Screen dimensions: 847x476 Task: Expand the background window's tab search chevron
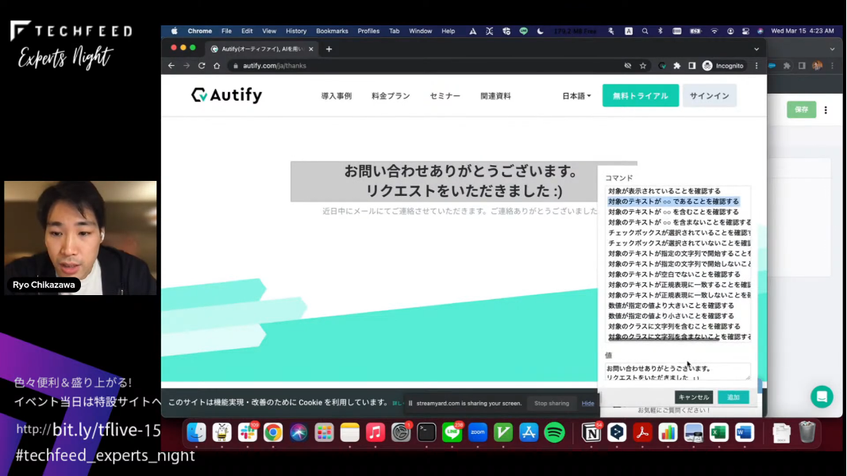[x=832, y=49]
